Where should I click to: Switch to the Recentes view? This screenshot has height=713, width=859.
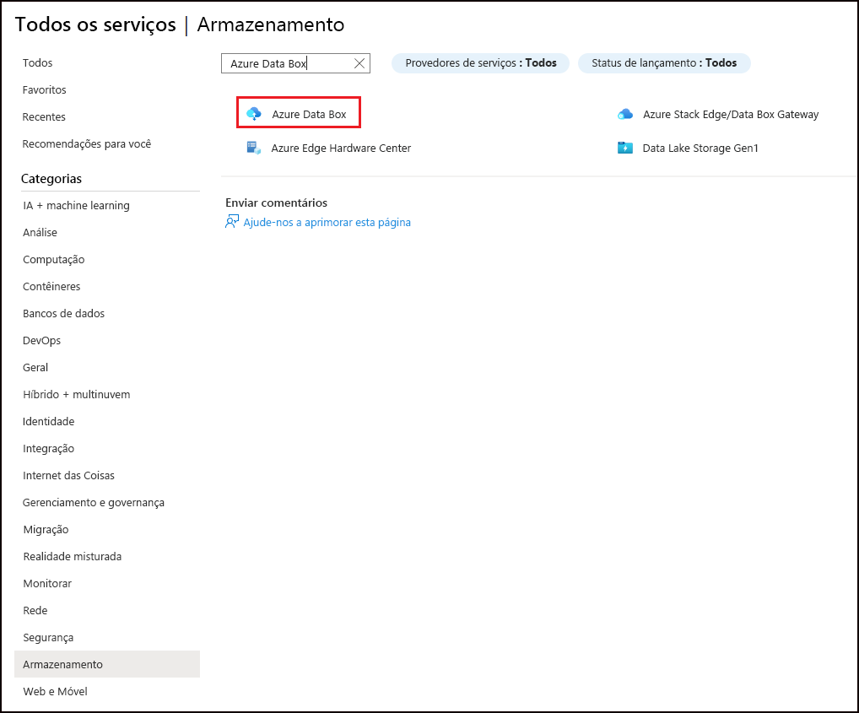[44, 116]
